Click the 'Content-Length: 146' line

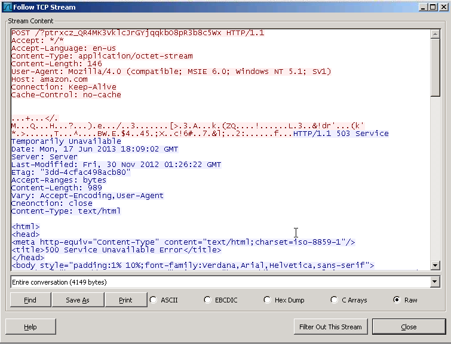[x=57, y=64]
